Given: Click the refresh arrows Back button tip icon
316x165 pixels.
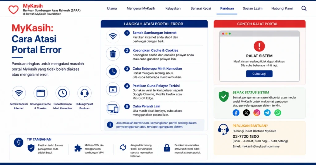Looking at the screenshot, I should click(x=123, y=147).
